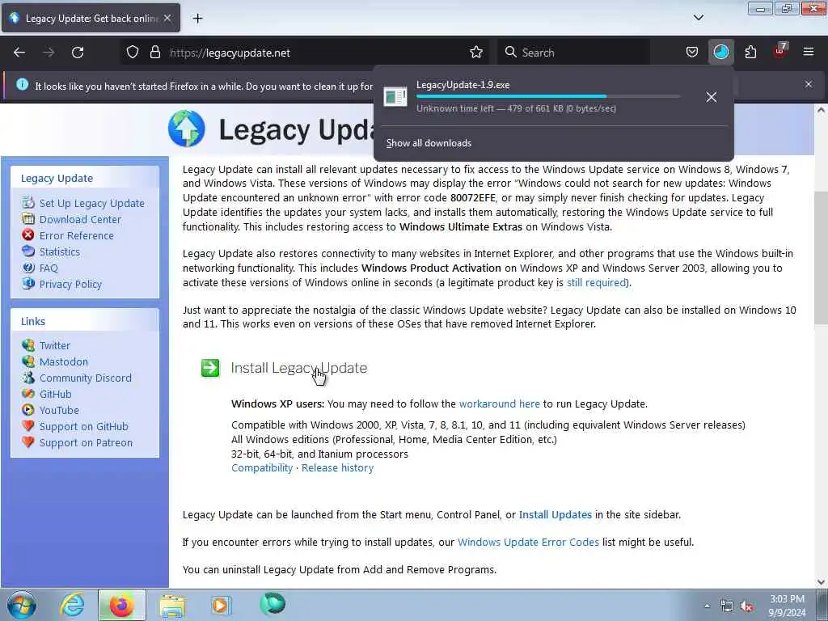This screenshot has width=828, height=621.
Task: Open a new tab with the plus button
Action: [x=197, y=19]
